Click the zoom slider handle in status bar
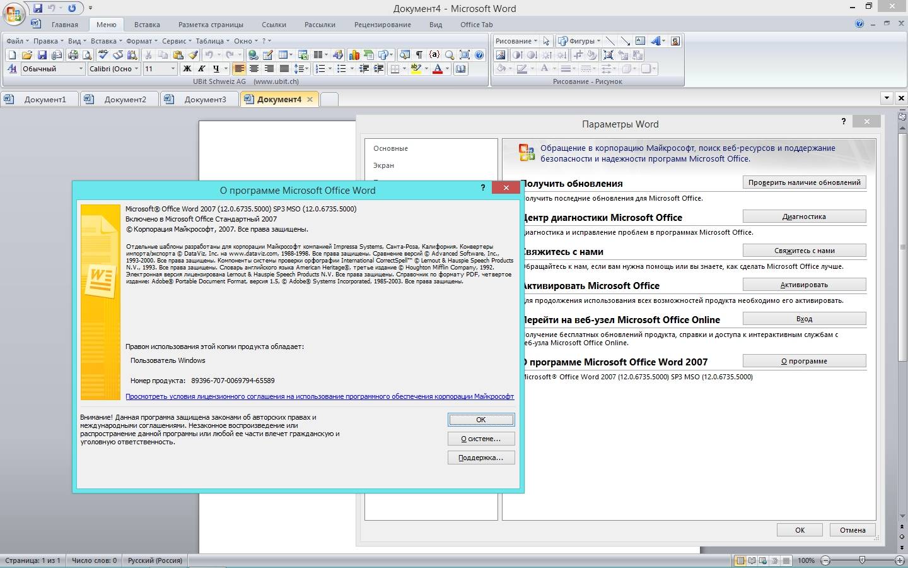 click(862, 560)
